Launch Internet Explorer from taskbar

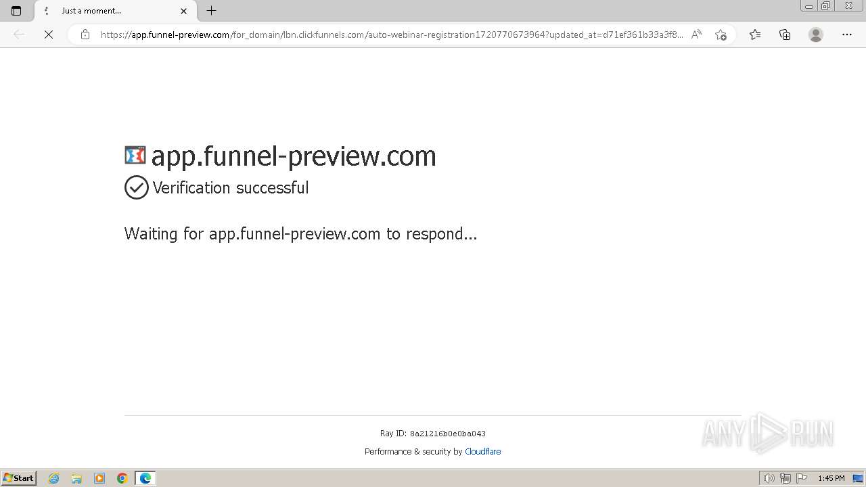53,478
